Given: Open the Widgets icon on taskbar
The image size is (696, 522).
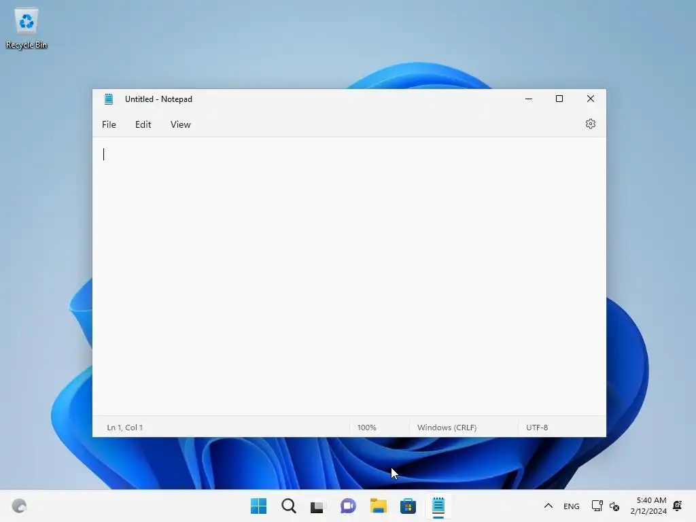Looking at the screenshot, I should click(x=19, y=506).
